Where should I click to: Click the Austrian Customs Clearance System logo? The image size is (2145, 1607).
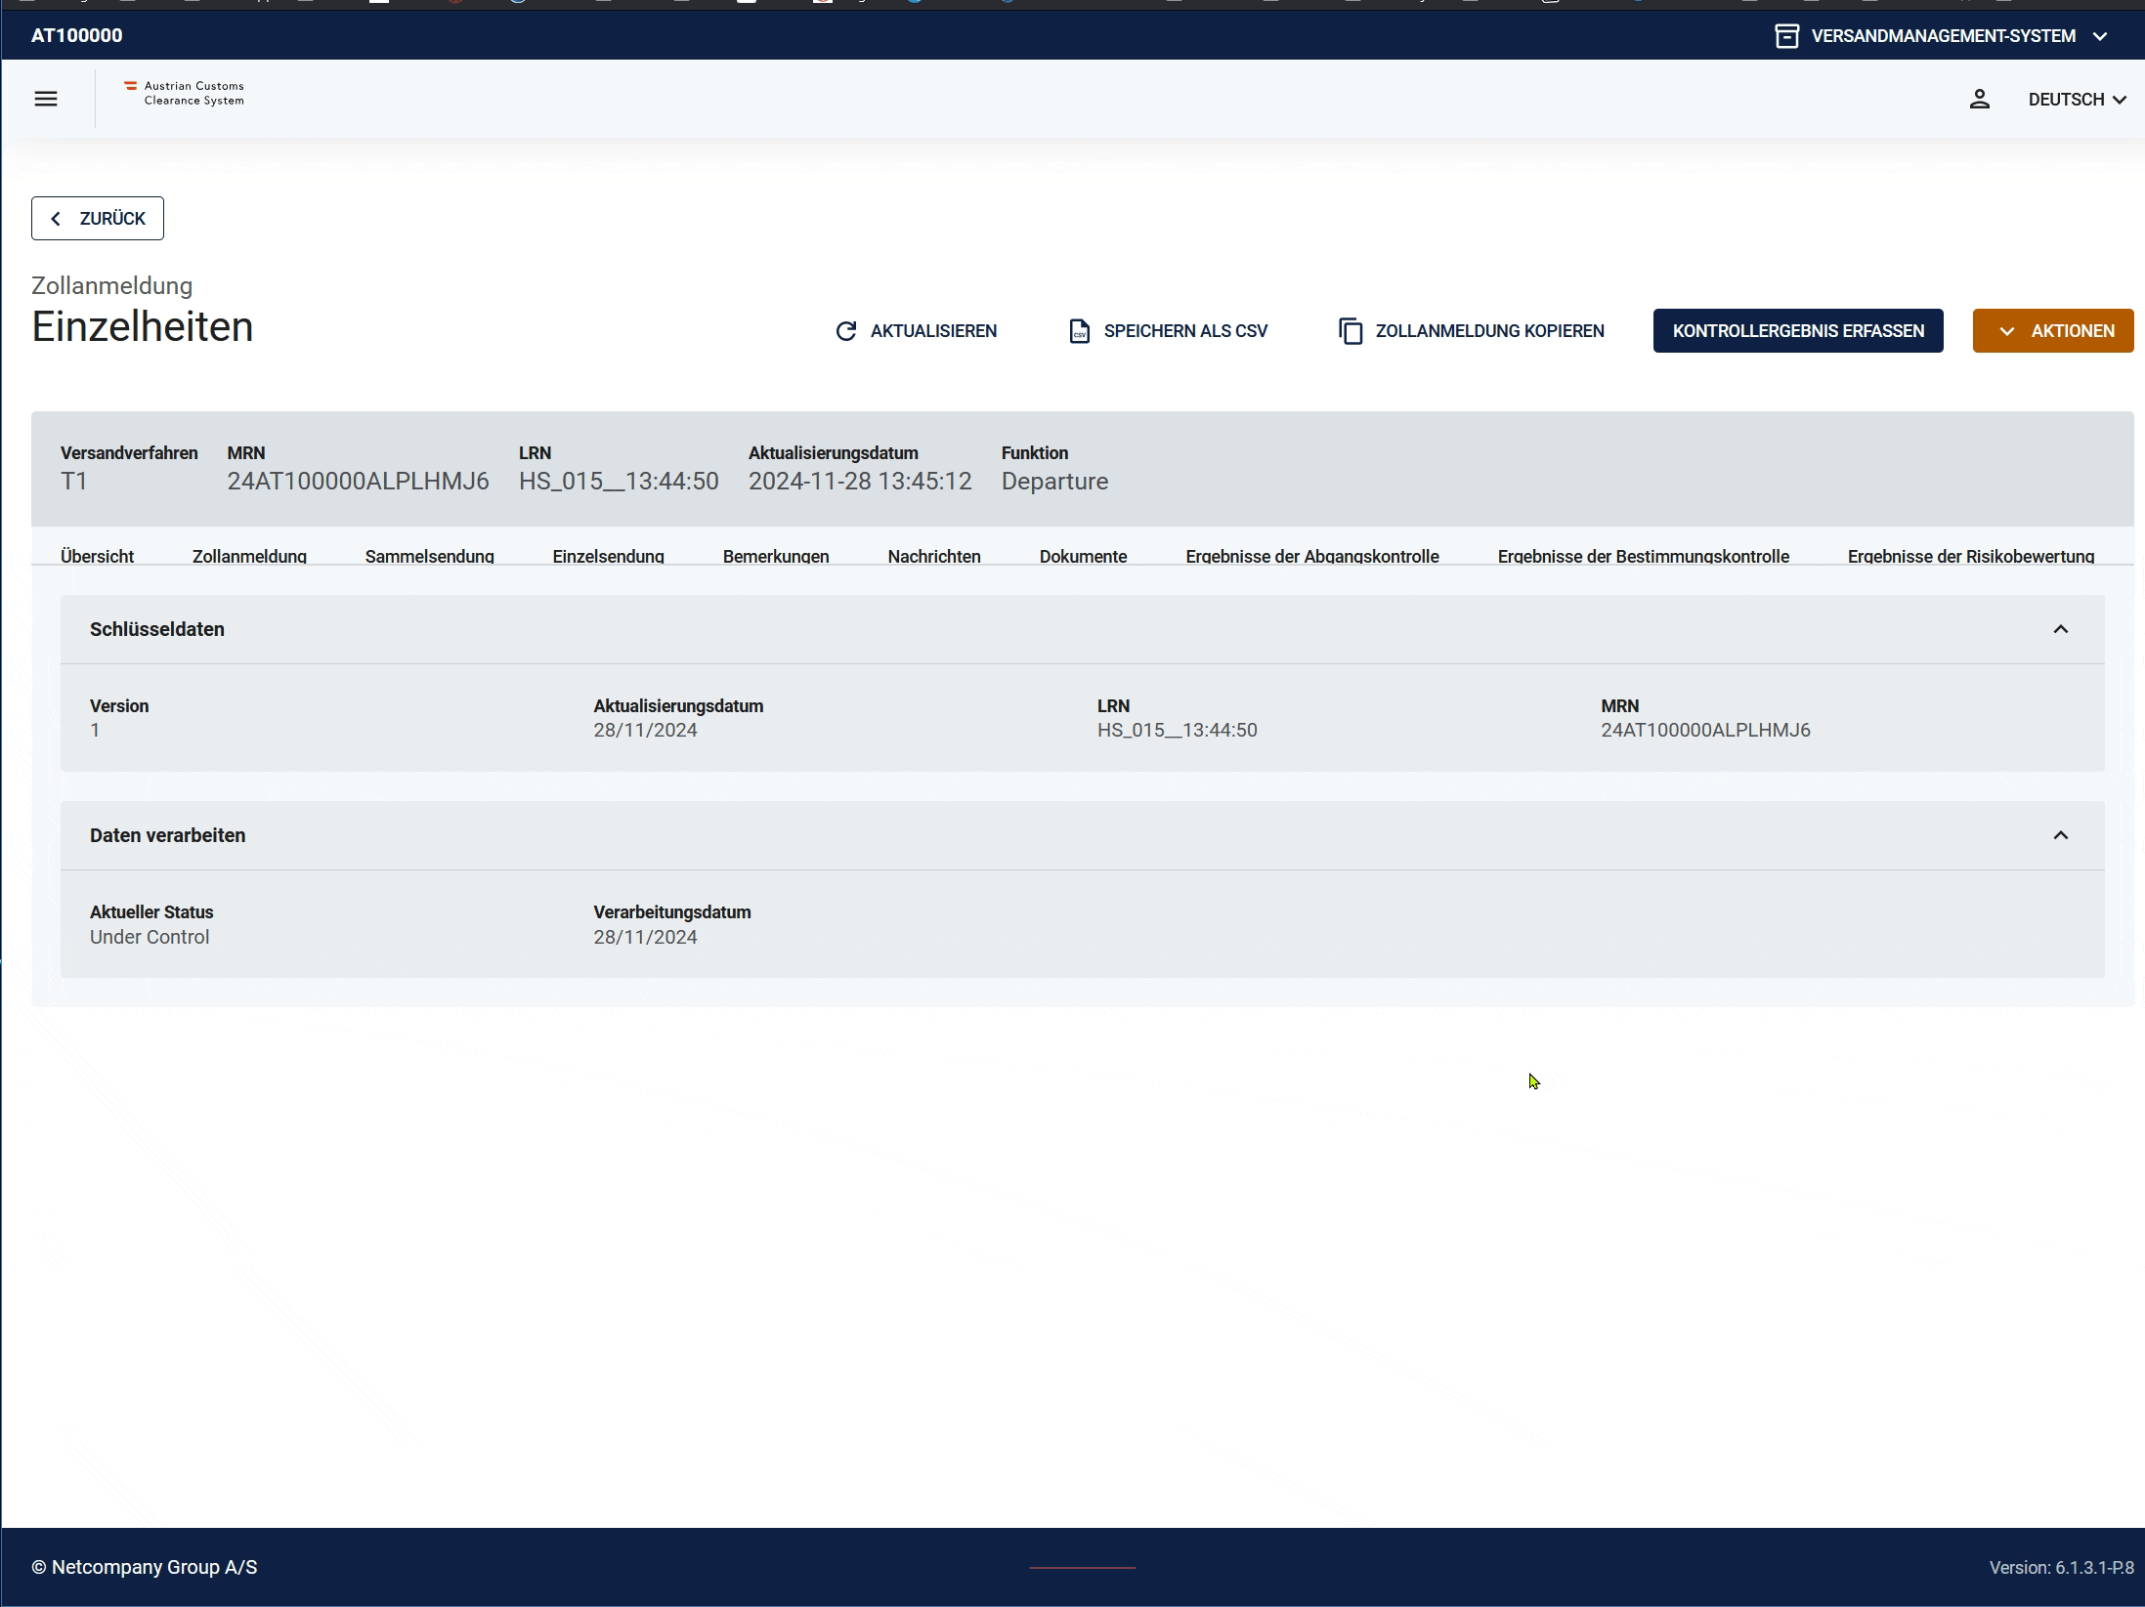pos(185,94)
